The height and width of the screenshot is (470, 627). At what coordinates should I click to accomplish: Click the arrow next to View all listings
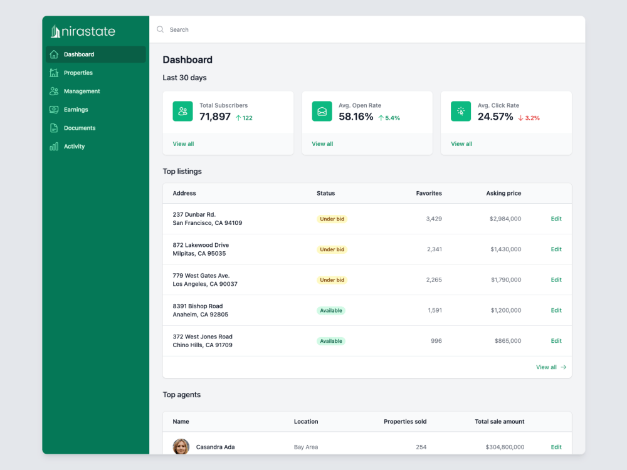tap(564, 367)
